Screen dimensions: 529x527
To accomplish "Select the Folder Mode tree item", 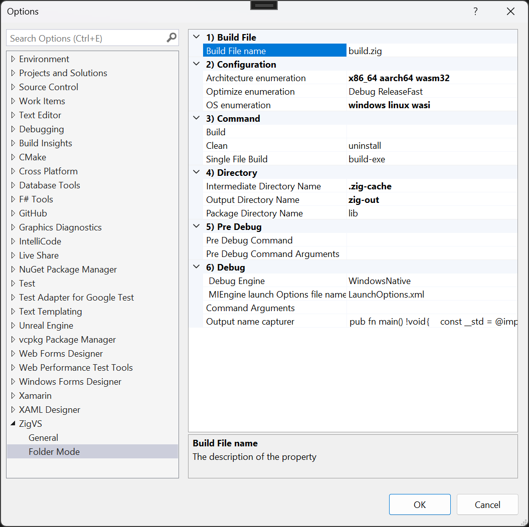I will pos(54,451).
